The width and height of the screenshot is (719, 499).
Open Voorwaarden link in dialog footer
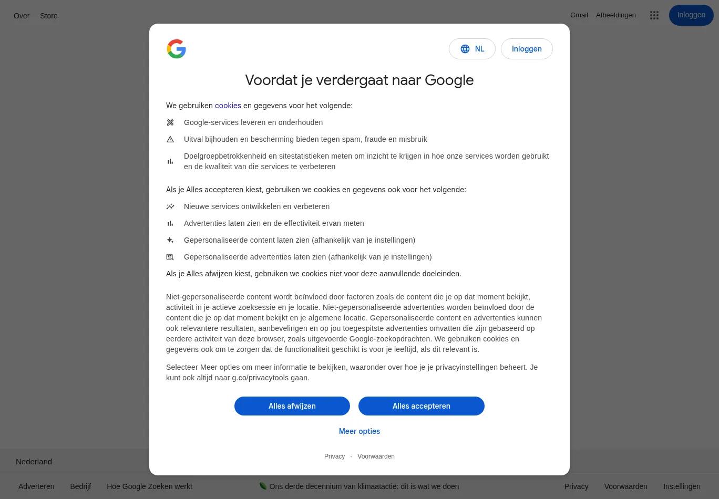pyautogui.click(x=376, y=456)
